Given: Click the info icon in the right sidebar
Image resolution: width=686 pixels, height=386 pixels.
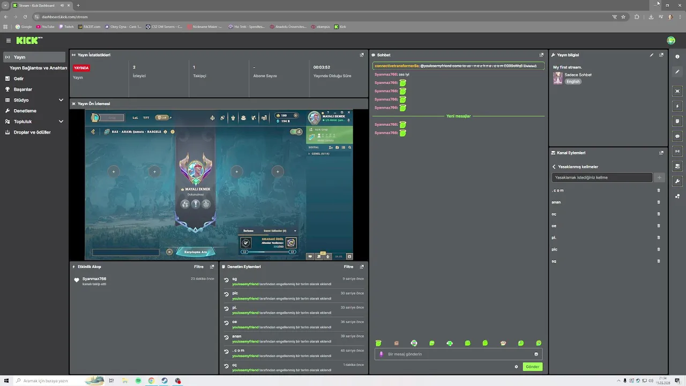Looking at the screenshot, I should click(677, 56).
